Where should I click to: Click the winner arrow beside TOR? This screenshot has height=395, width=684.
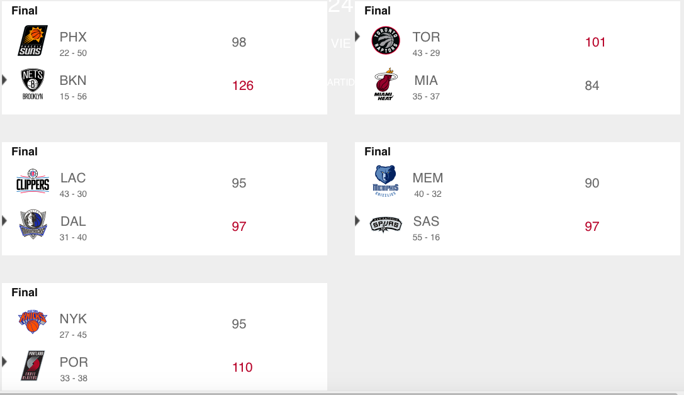coord(358,36)
